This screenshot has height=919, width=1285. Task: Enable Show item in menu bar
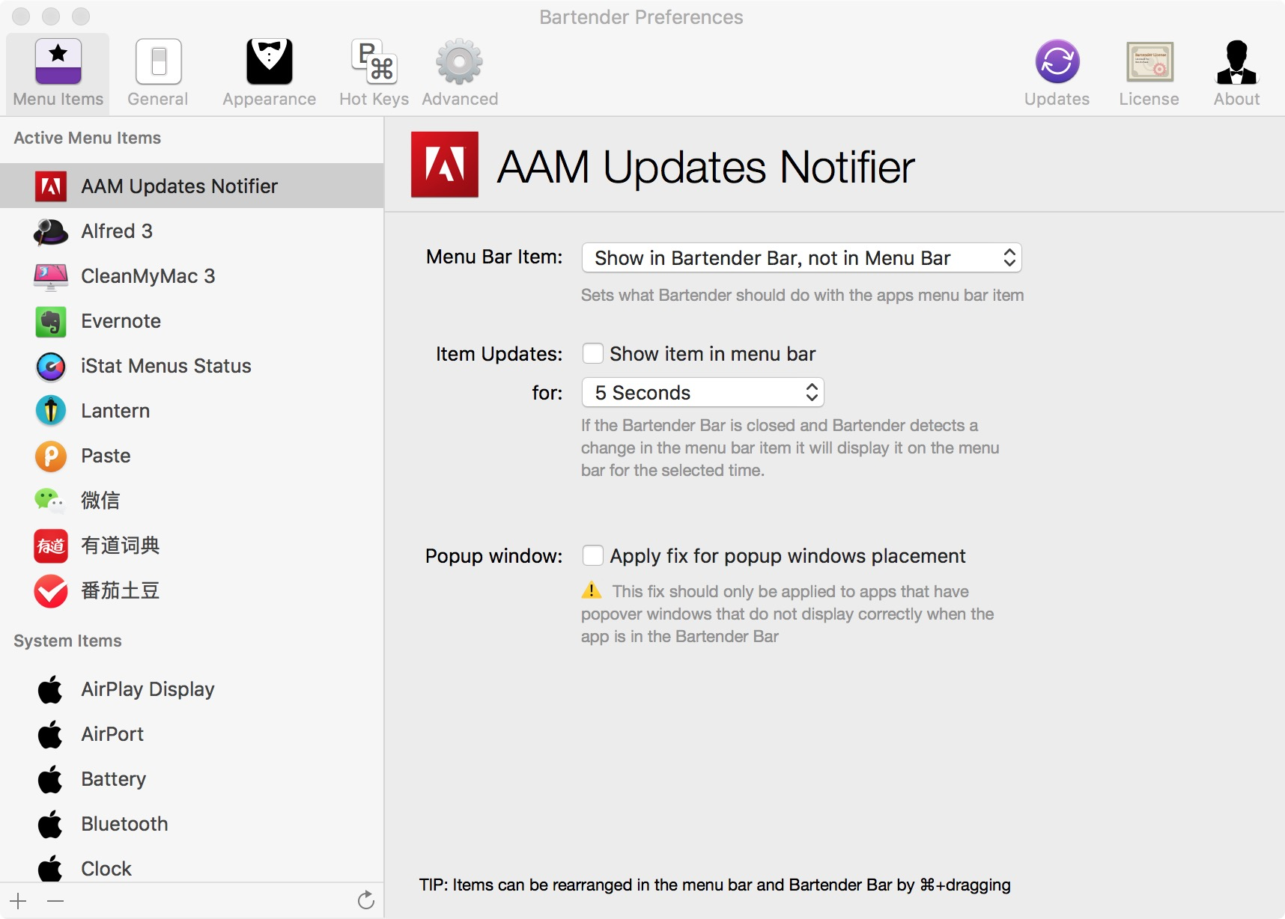pyautogui.click(x=593, y=353)
